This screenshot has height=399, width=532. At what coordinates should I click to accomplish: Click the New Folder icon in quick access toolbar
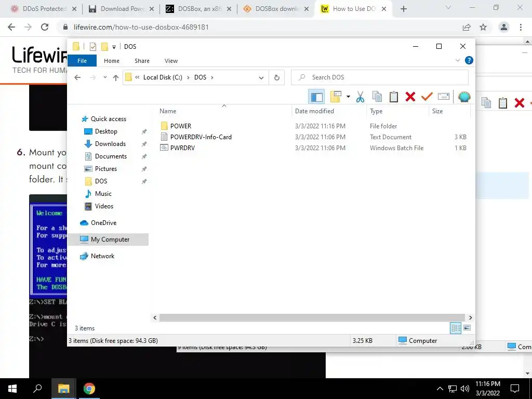click(104, 46)
